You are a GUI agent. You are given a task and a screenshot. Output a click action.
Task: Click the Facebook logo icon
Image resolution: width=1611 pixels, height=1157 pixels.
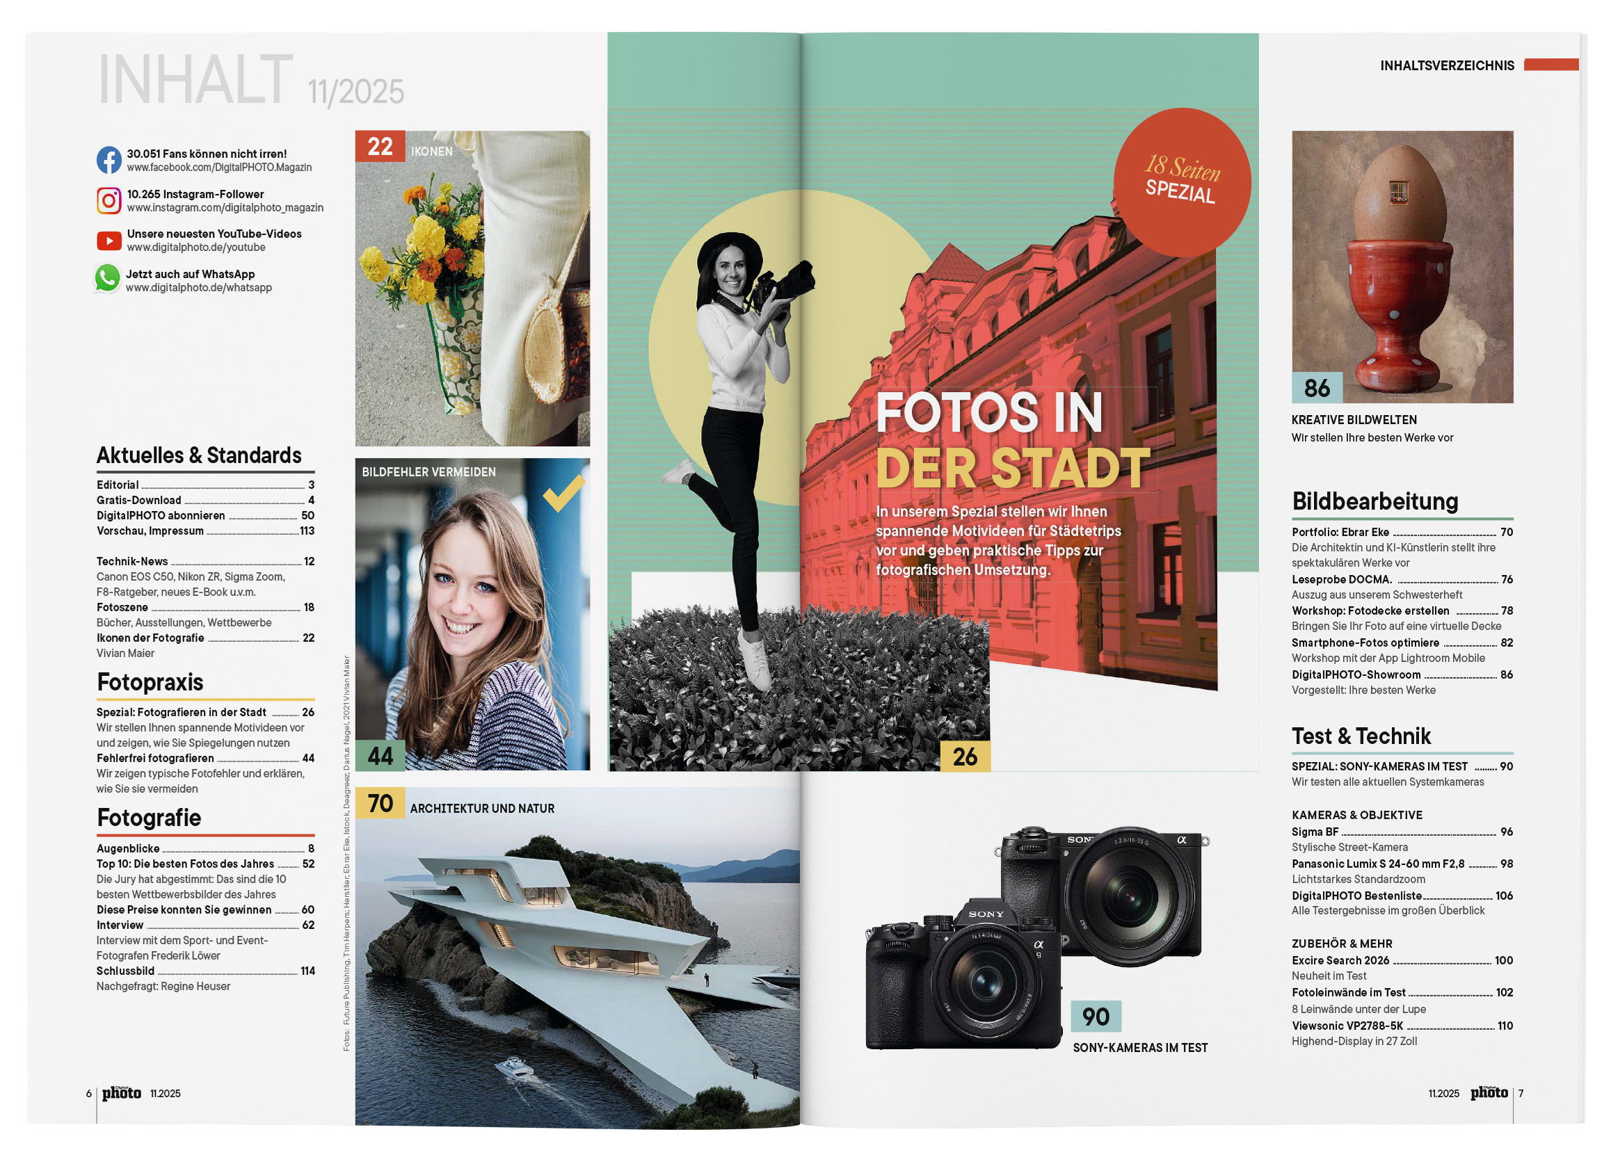109,160
